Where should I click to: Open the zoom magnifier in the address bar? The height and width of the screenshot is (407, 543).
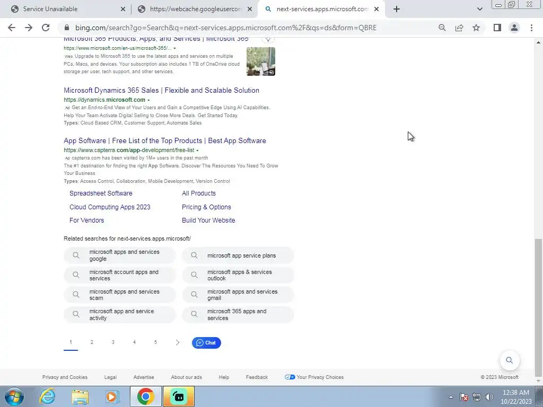[x=442, y=28]
